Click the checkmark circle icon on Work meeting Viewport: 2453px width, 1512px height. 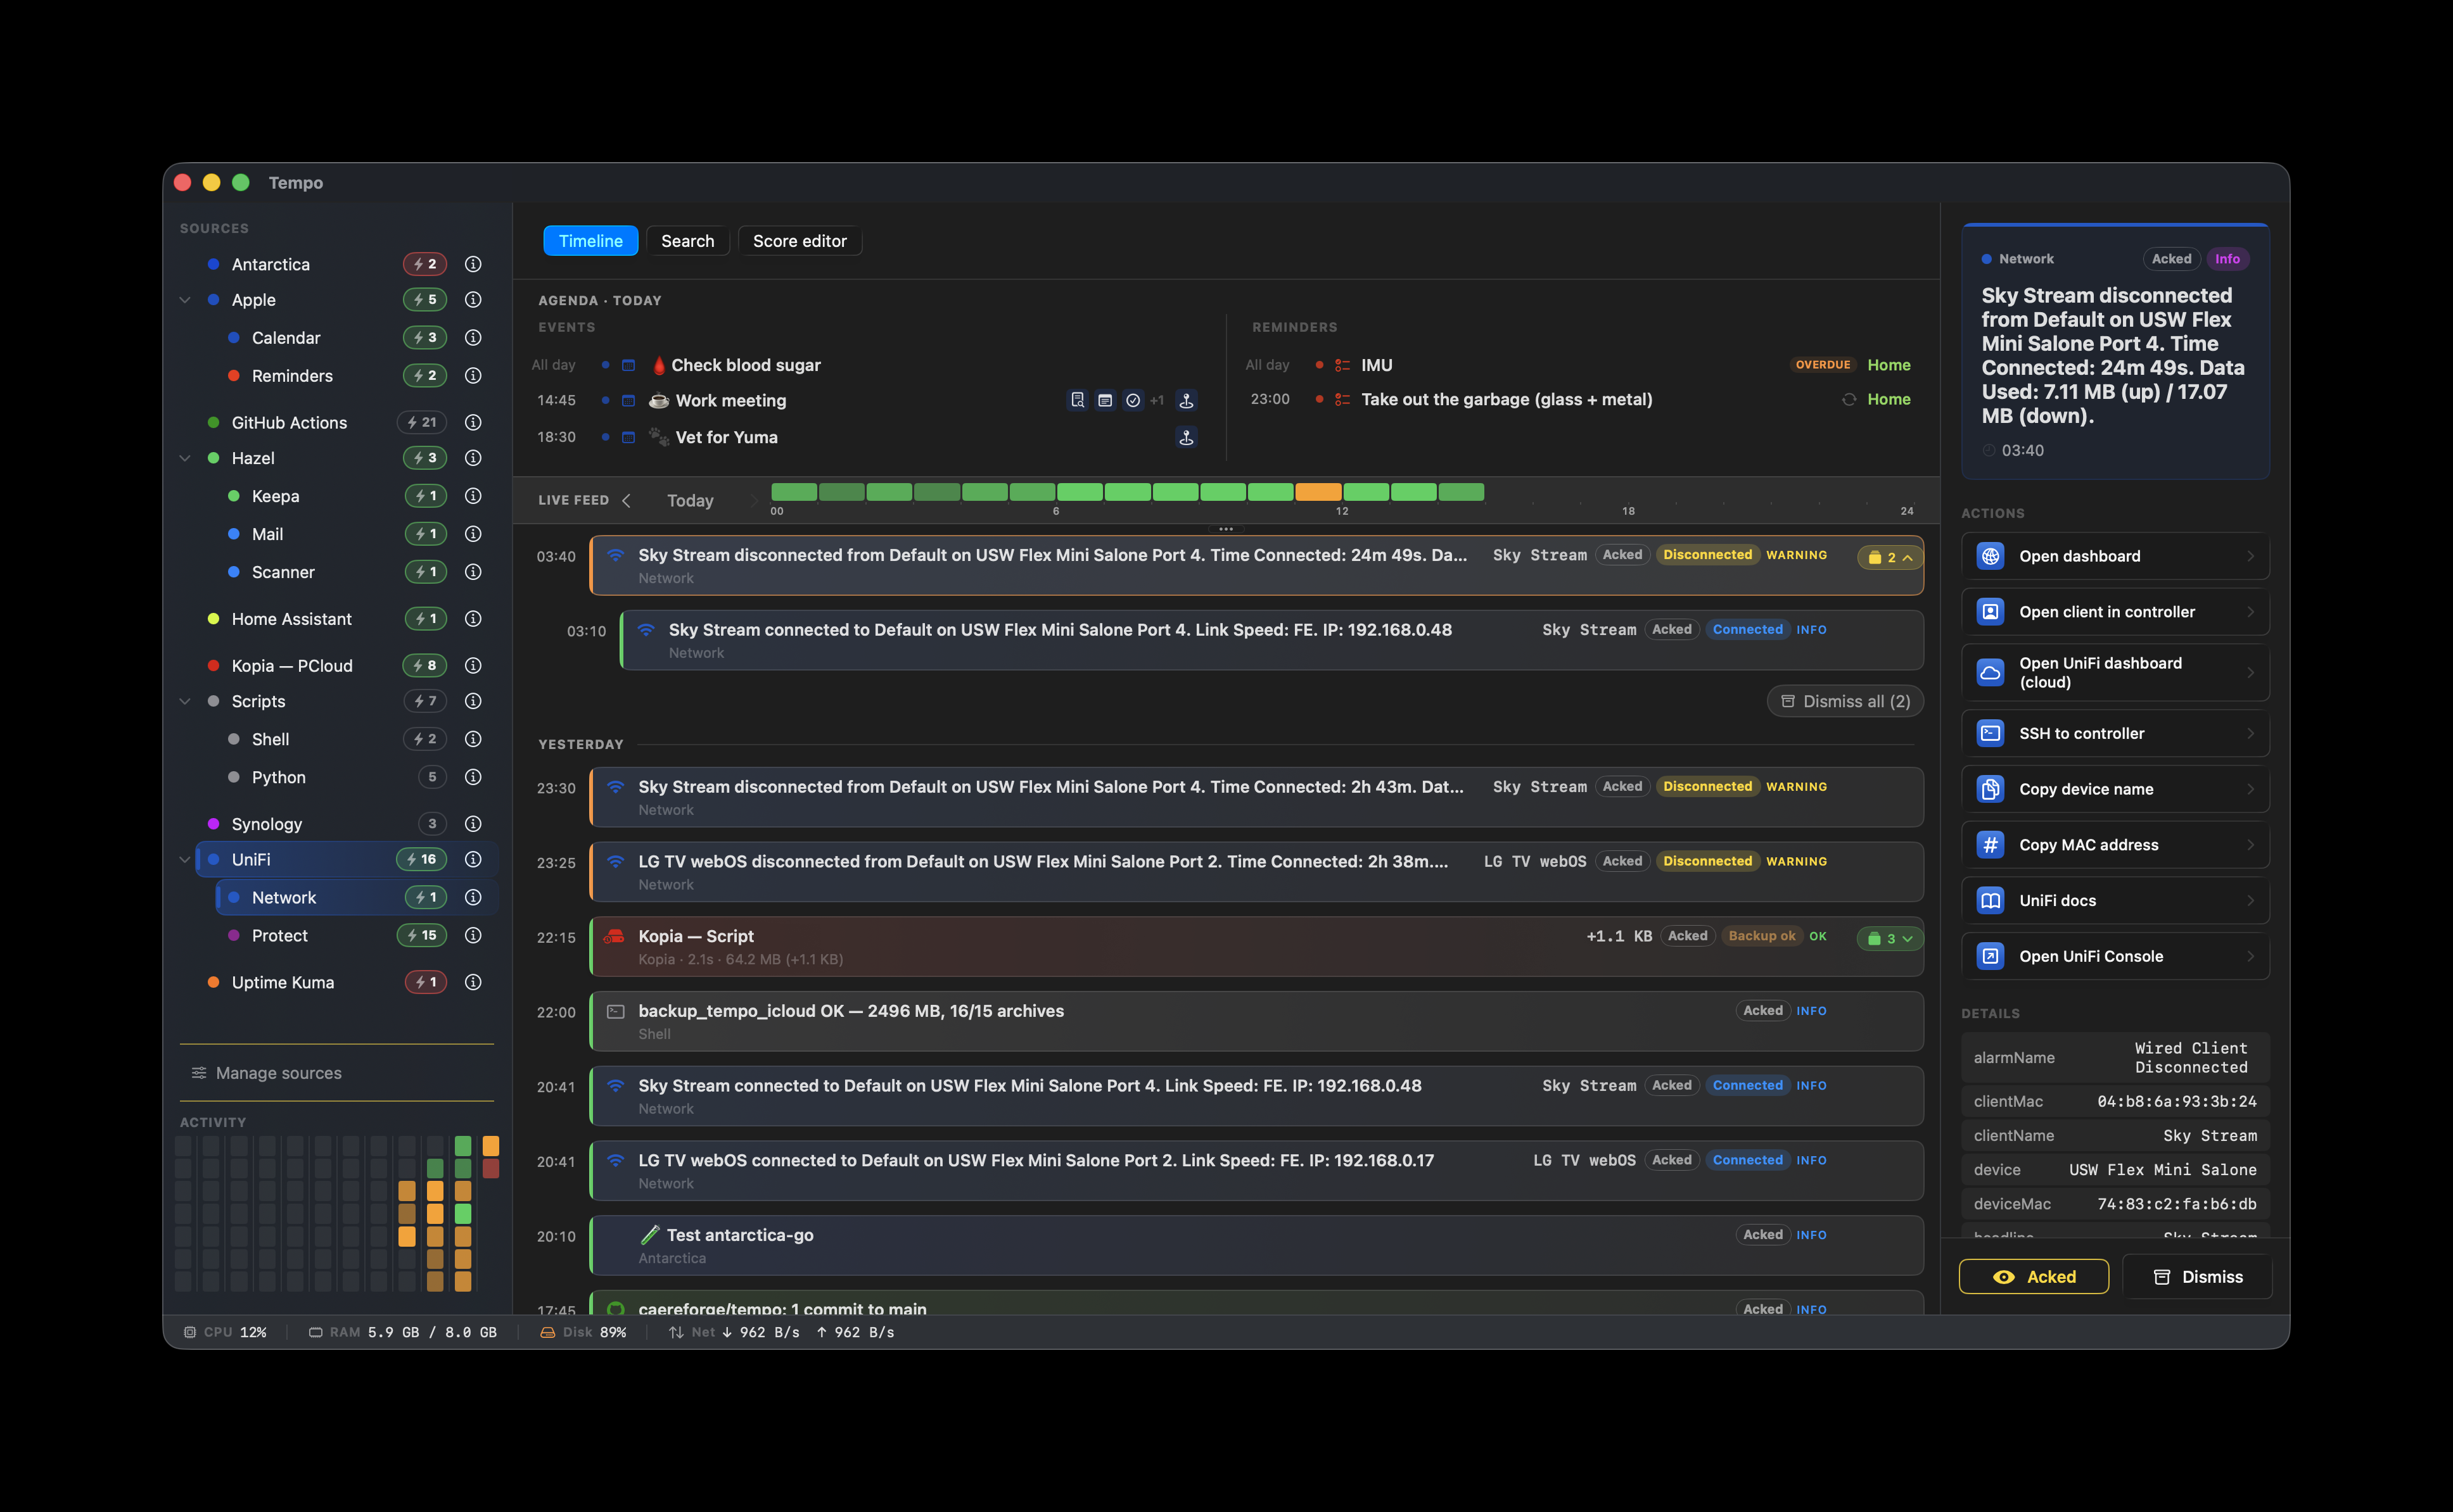(1133, 400)
